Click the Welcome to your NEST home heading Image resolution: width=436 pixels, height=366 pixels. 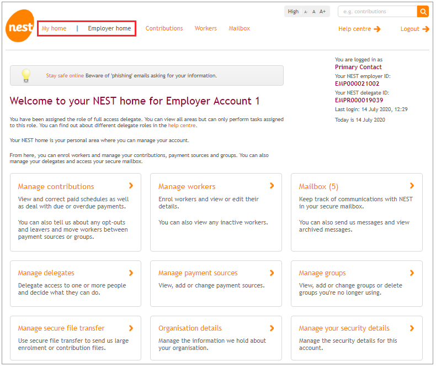click(135, 101)
